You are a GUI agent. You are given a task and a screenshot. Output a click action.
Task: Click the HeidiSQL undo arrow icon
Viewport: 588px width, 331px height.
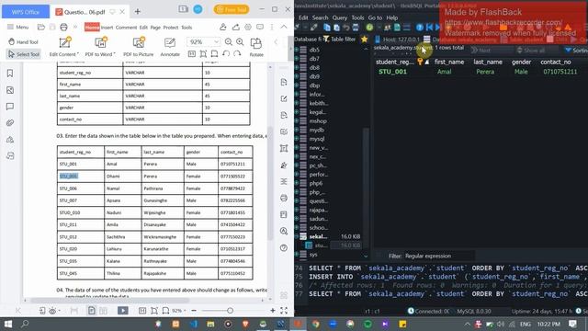(346, 28)
